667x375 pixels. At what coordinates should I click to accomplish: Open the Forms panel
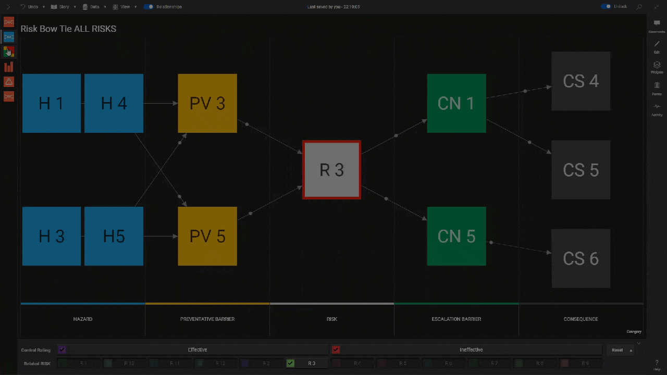(657, 86)
